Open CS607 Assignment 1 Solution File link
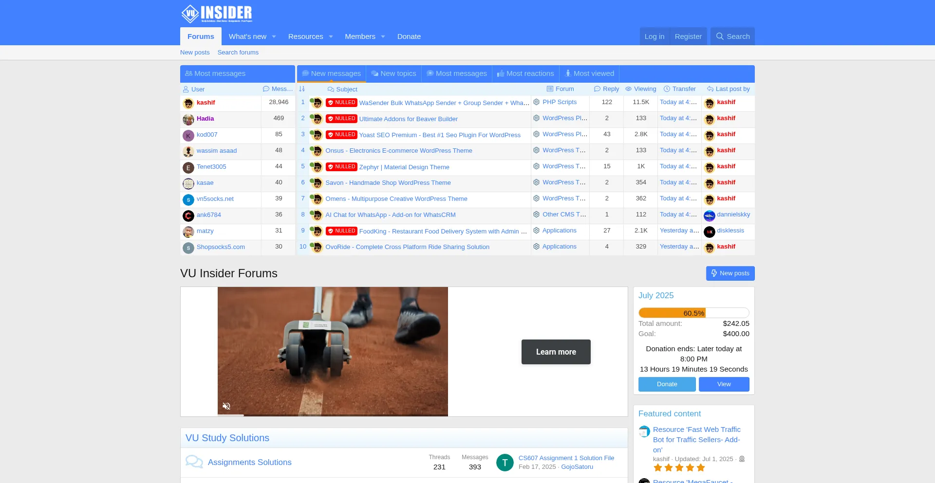 [x=566, y=458]
